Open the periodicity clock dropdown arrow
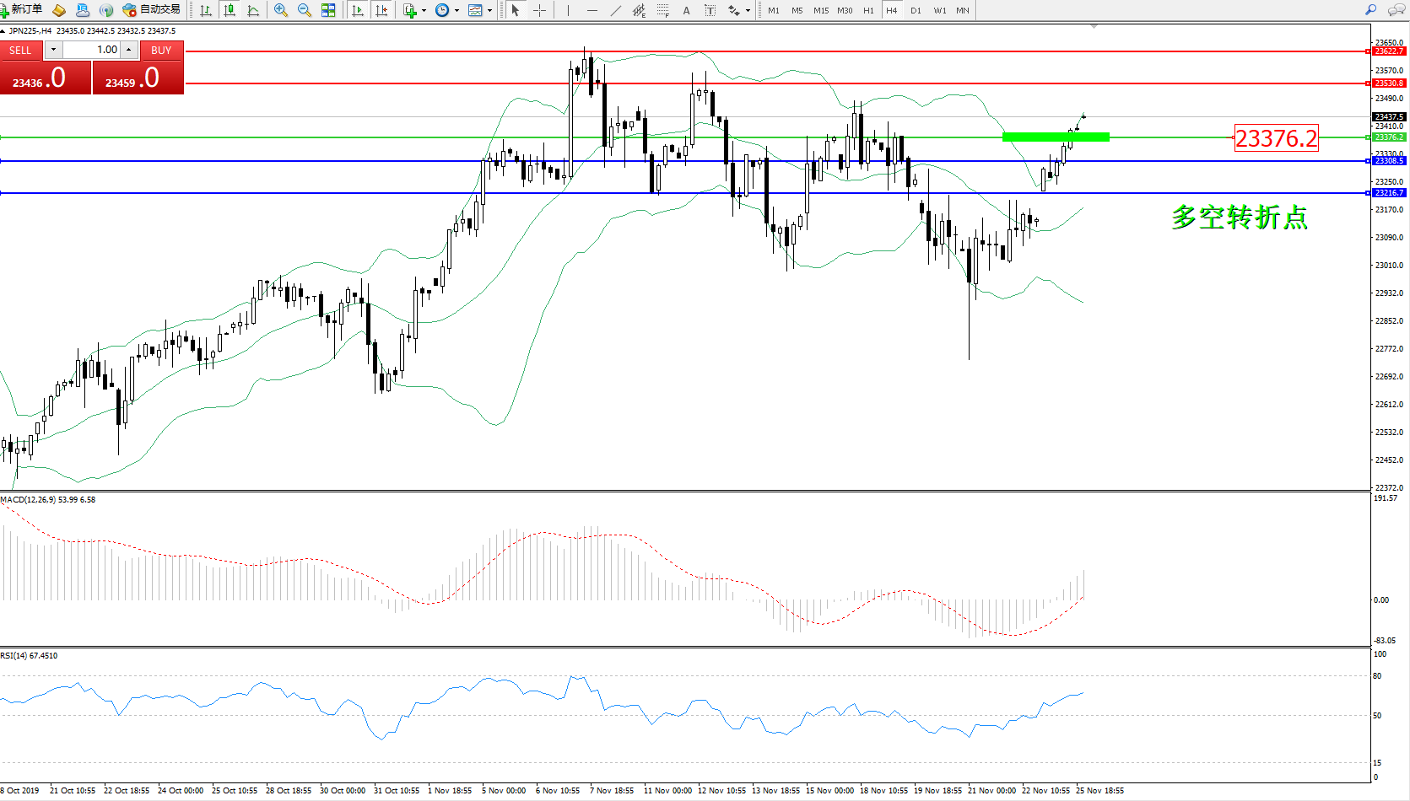 click(457, 11)
